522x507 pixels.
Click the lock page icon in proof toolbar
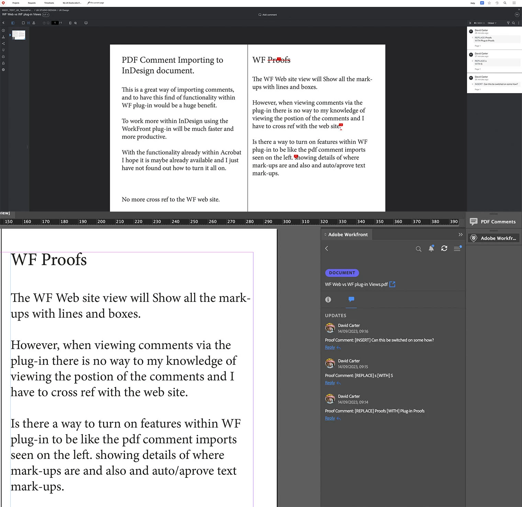[34, 23]
